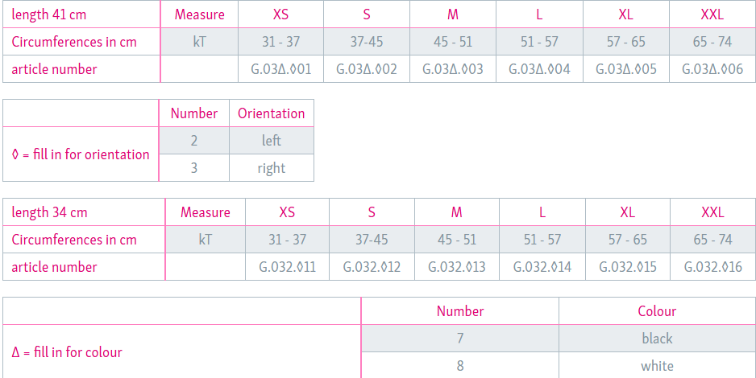Click article number G.03Δ.◊05

pos(626,69)
